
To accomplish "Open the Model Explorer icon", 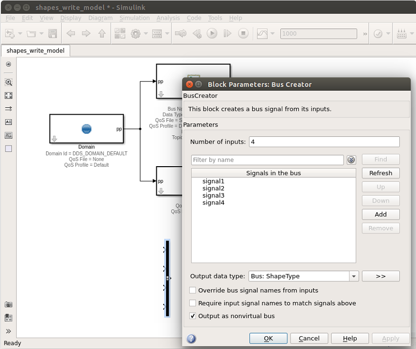I will 157,34.
